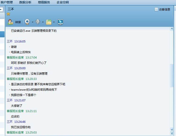Expand the webcam dropdown arrow
The width and height of the screenshot is (176, 136).
(33, 22)
